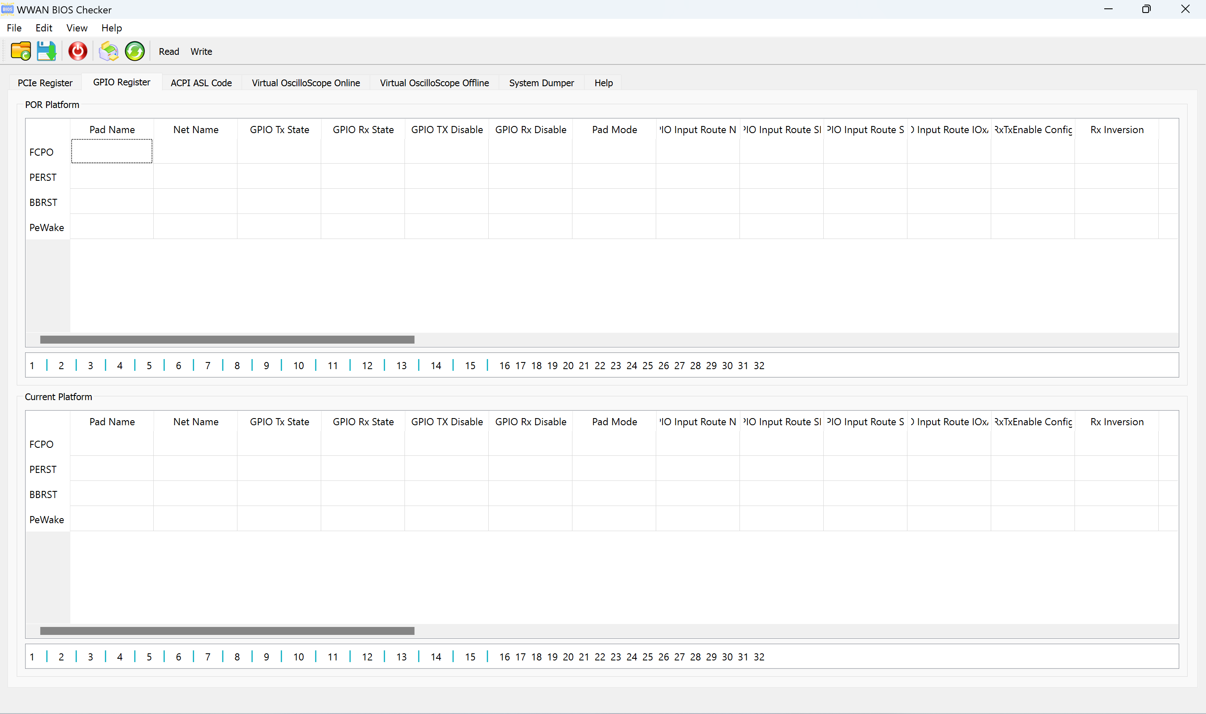Open the Virtual OscilloScope Offline tab
This screenshot has height=714, width=1206.
click(434, 83)
